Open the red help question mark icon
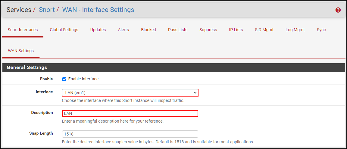Viewport: 347px width, 149px height. [338, 10]
